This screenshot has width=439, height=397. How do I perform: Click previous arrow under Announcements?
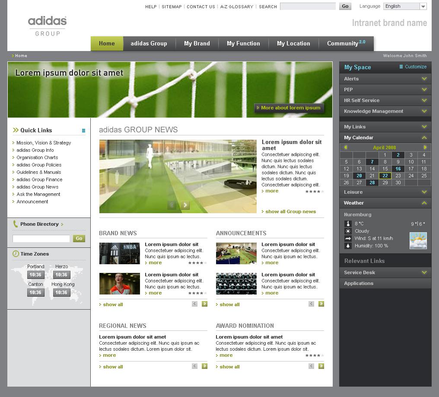[x=311, y=304]
